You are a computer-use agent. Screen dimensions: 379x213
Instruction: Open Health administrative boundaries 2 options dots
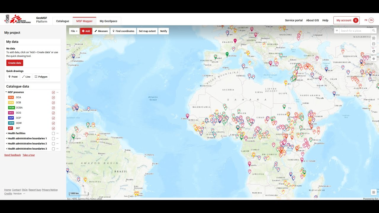click(57, 143)
